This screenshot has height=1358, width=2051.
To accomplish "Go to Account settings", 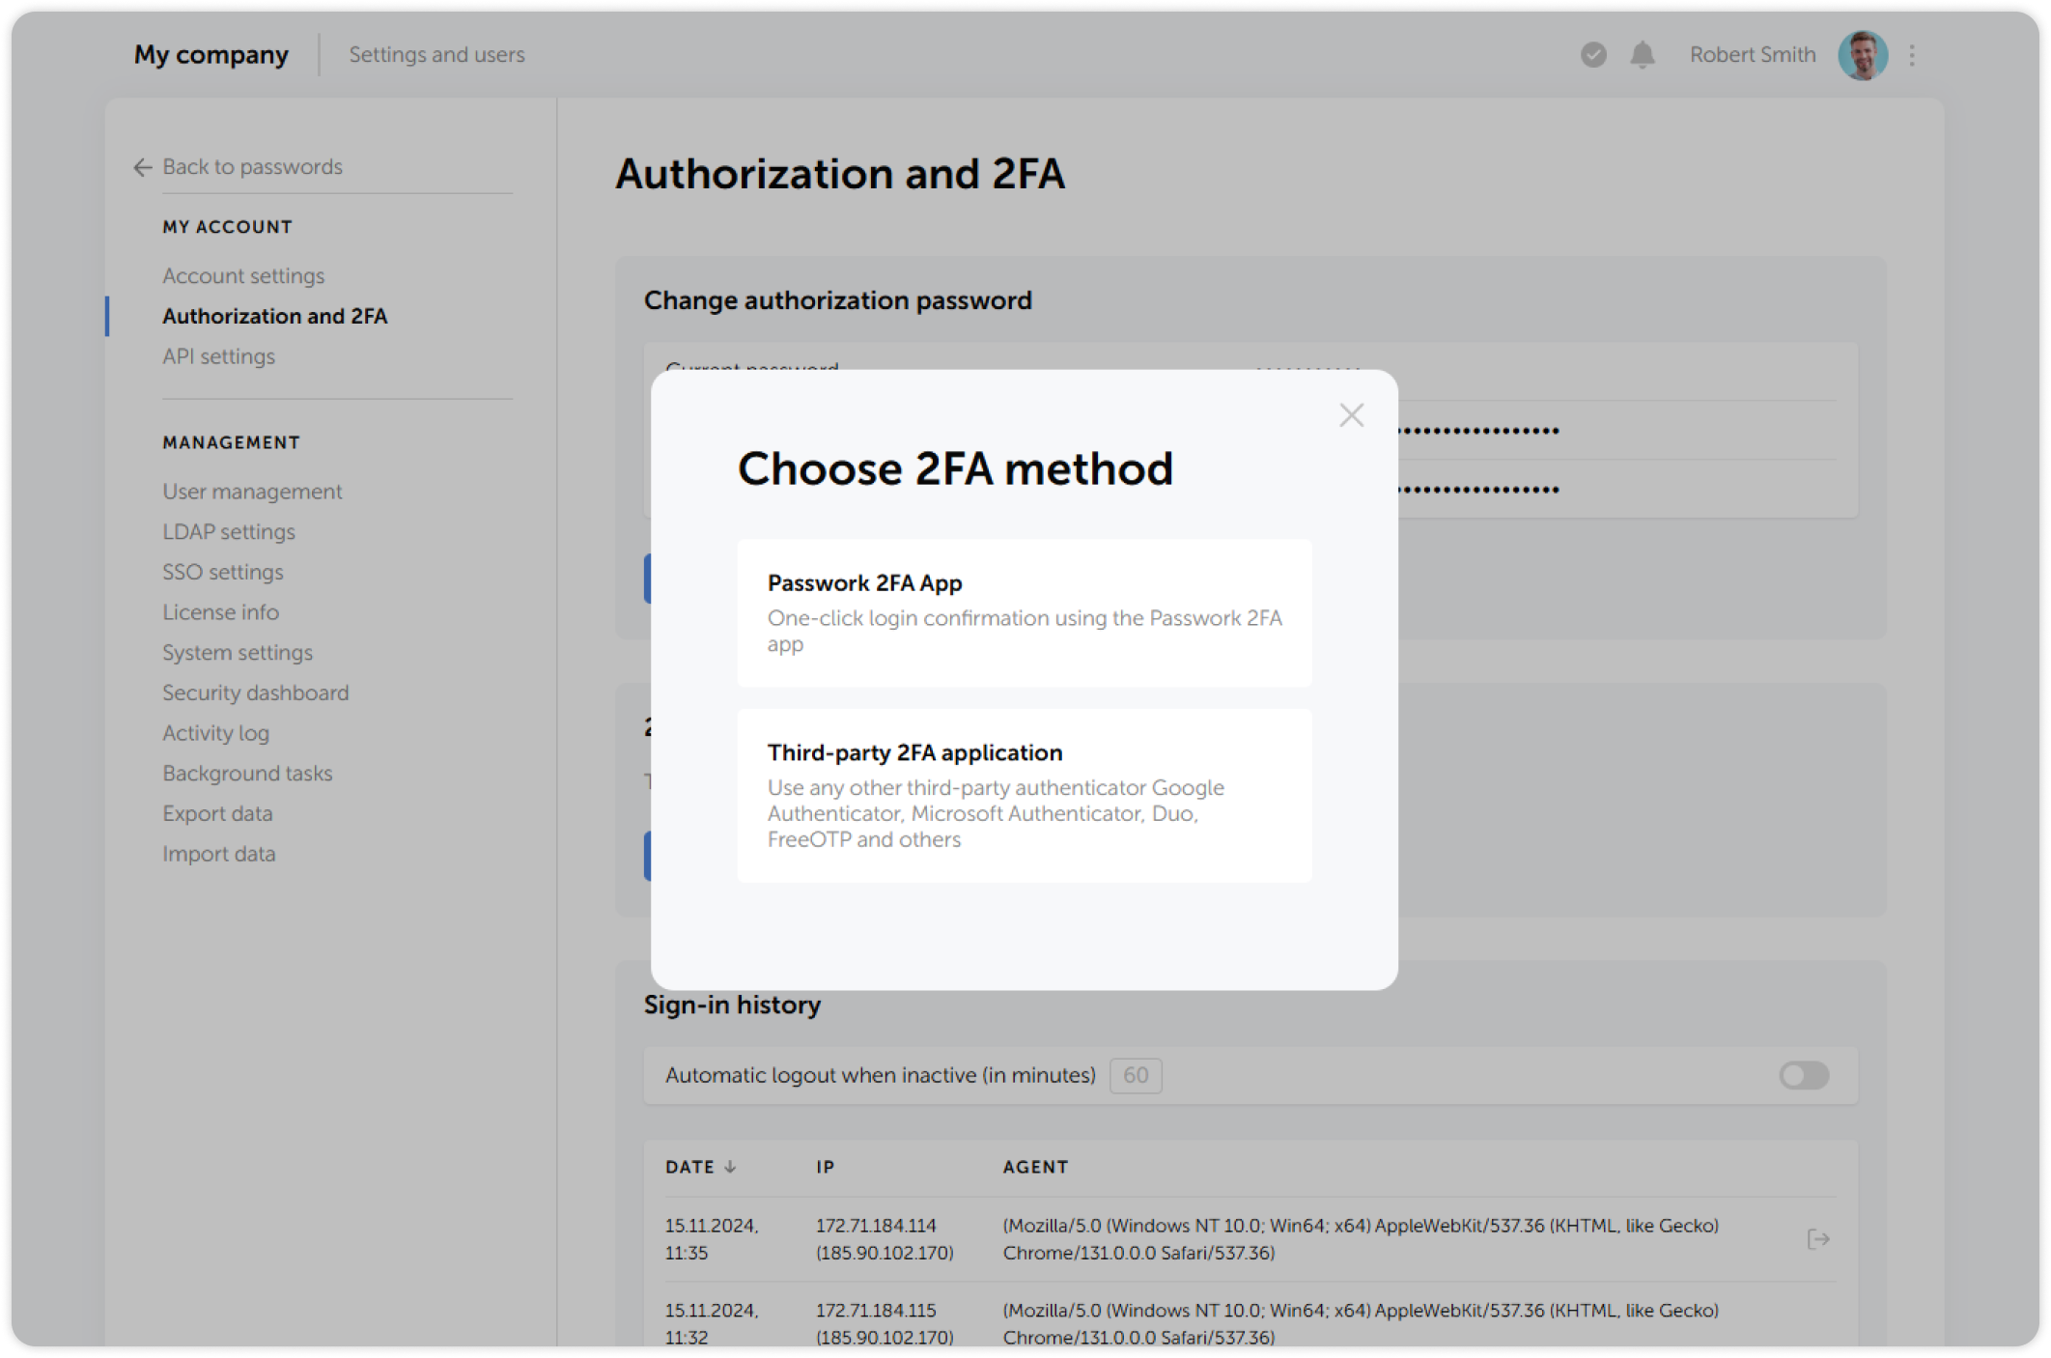I will pyautogui.click(x=243, y=275).
